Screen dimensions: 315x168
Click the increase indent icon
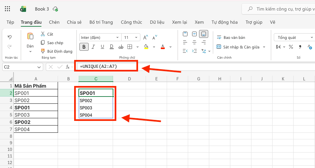click(x=194, y=51)
